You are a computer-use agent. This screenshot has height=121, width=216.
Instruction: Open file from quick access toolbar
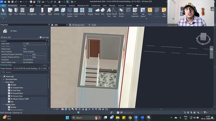9,2
